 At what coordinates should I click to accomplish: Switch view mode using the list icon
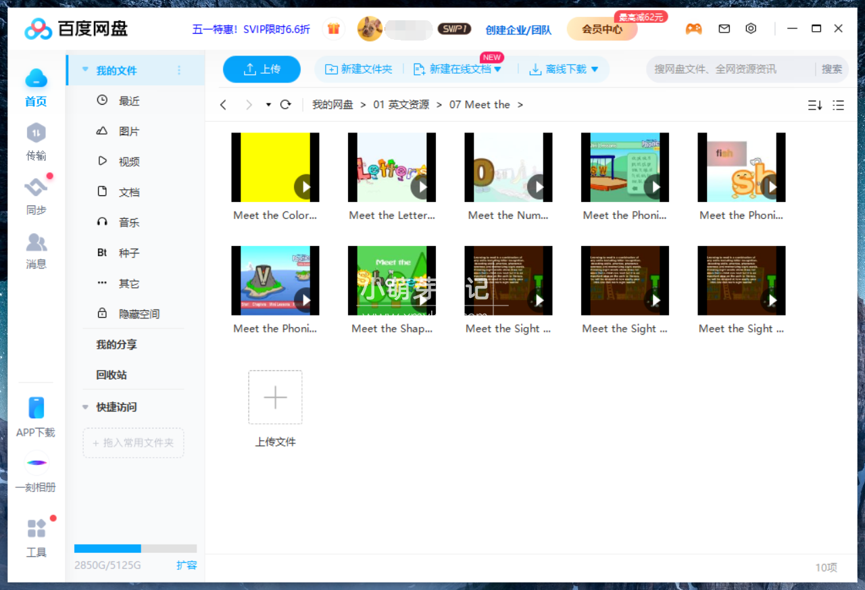838,105
